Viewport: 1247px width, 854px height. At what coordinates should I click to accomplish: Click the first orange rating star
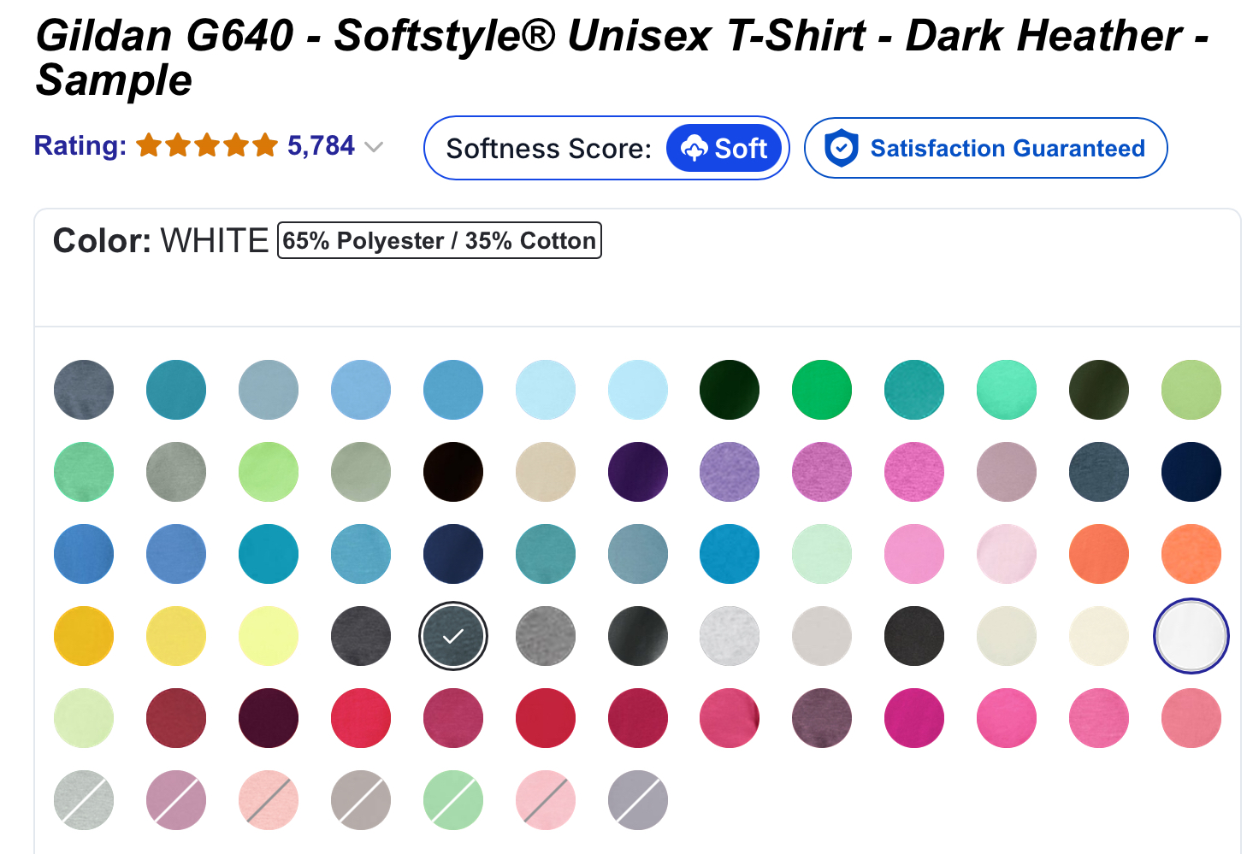pyautogui.click(x=147, y=145)
